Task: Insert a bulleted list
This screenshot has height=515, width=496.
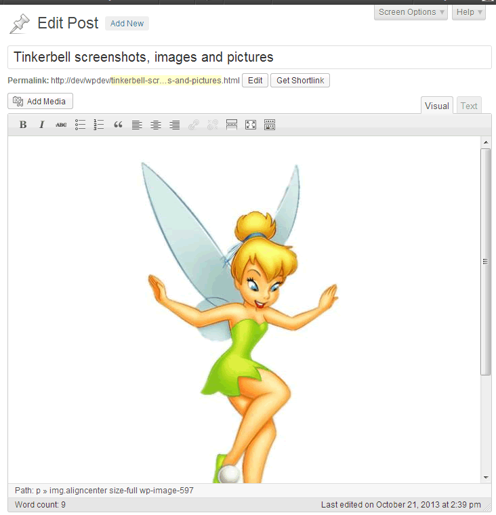Action: tap(80, 125)
